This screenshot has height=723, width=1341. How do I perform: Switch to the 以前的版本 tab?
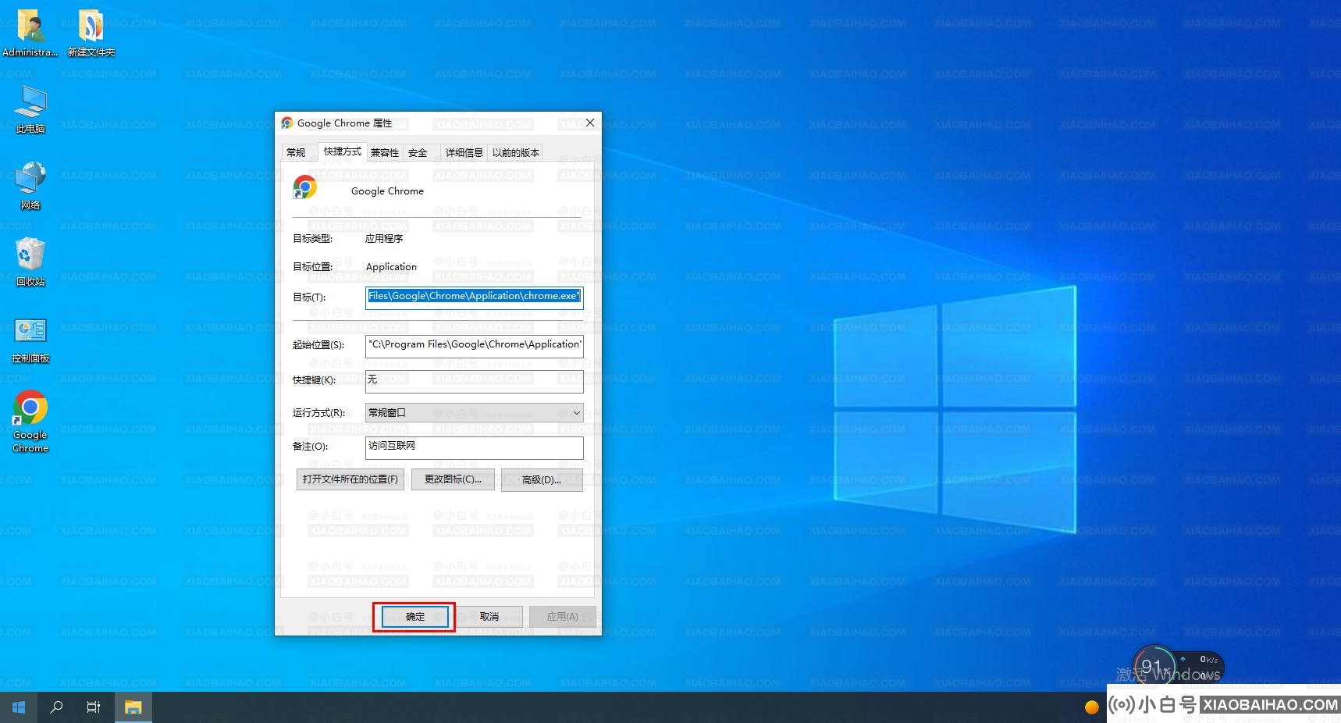point(516,153)
